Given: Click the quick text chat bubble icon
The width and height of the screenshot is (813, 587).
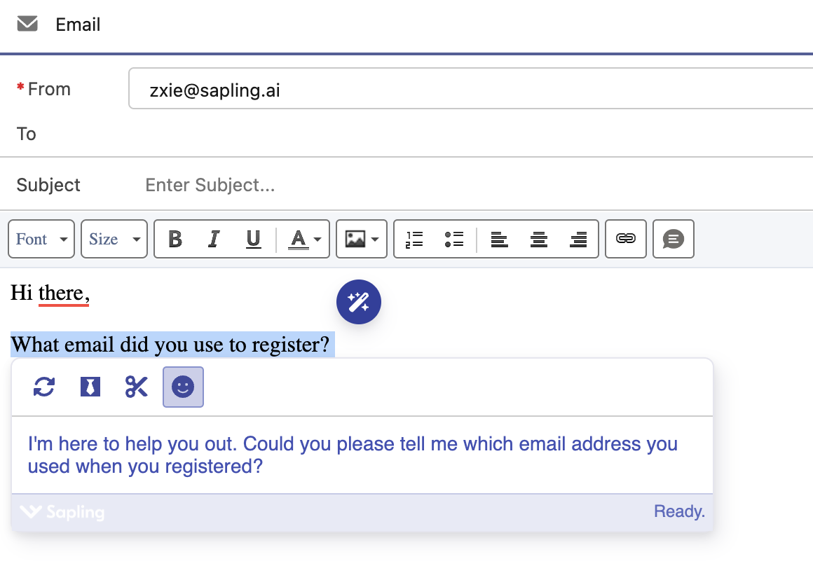Looking at the screenshot, I should (673, 239).
